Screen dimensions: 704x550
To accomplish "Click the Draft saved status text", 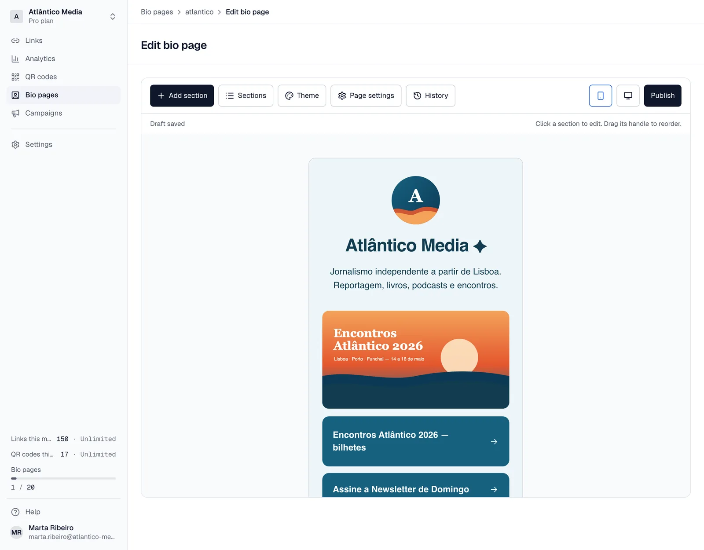I will pyautogui.click(x=167, y=124).
